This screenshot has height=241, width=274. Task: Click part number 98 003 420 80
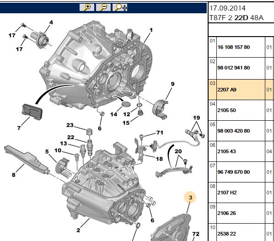pos(233,131)
